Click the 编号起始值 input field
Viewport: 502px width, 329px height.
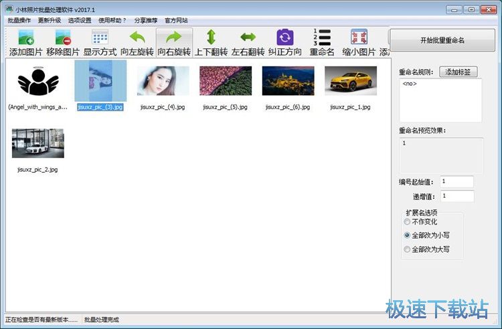[456, 182]
